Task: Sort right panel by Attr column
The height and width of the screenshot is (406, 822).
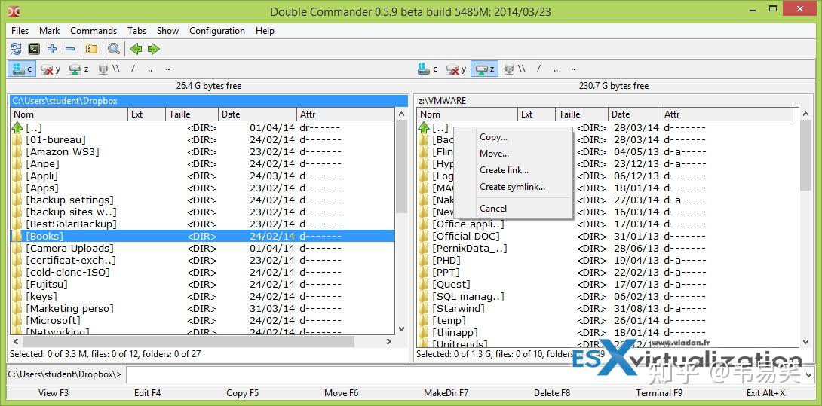Action: click(727, 114)
